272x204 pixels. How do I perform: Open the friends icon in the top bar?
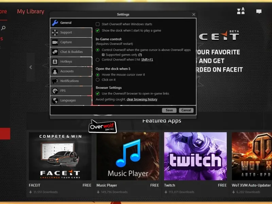tap(241, 11)
